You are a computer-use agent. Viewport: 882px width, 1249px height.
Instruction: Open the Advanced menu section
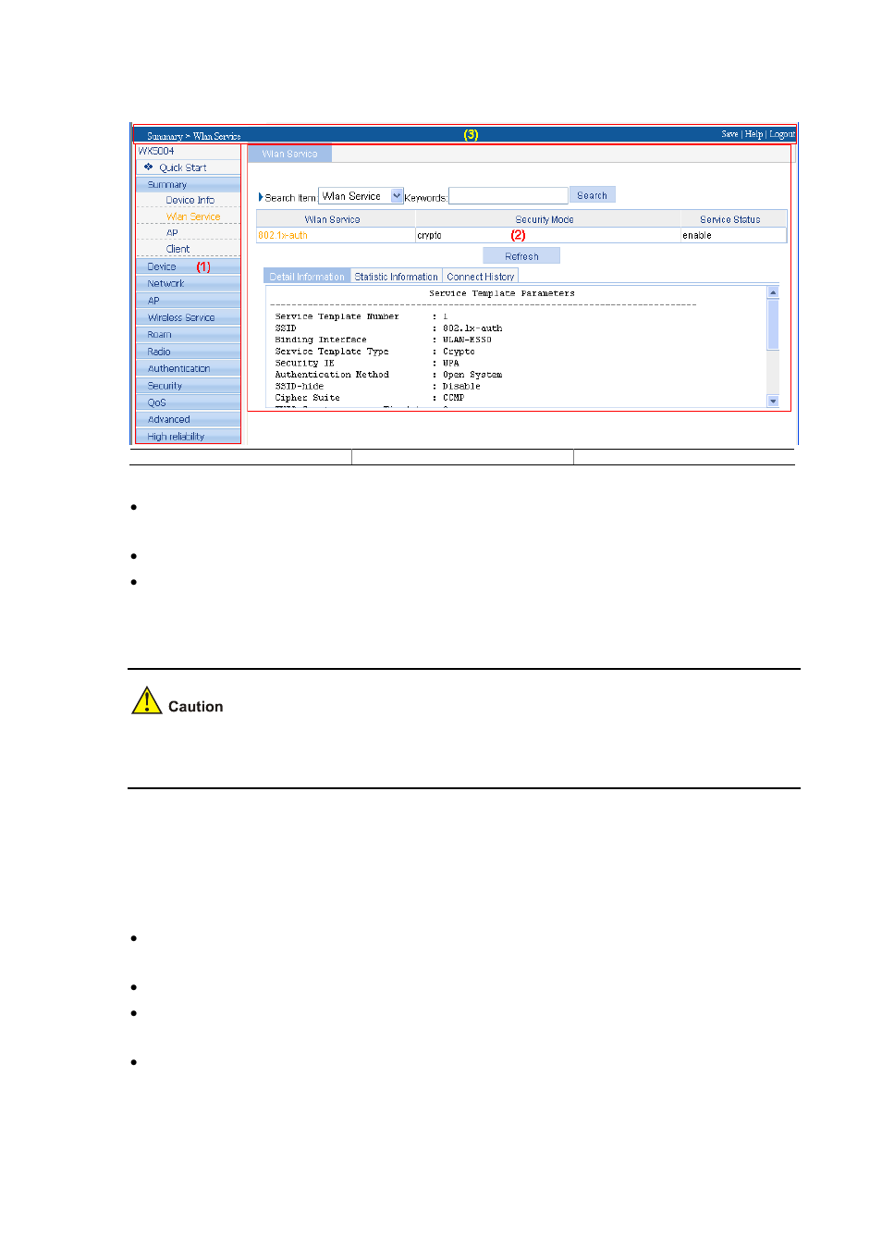coord(188,419)
